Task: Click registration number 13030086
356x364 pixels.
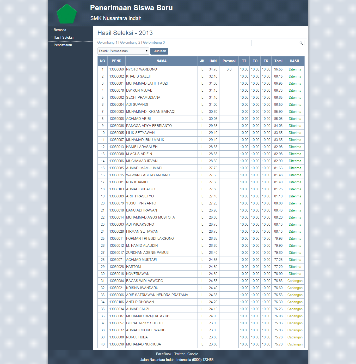Action: 116,126
